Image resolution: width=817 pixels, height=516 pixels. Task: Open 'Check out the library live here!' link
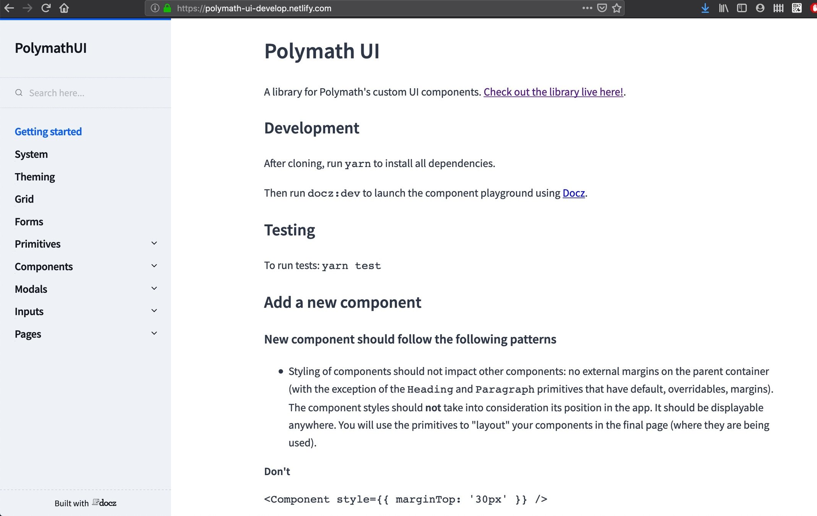click(553, 92)
